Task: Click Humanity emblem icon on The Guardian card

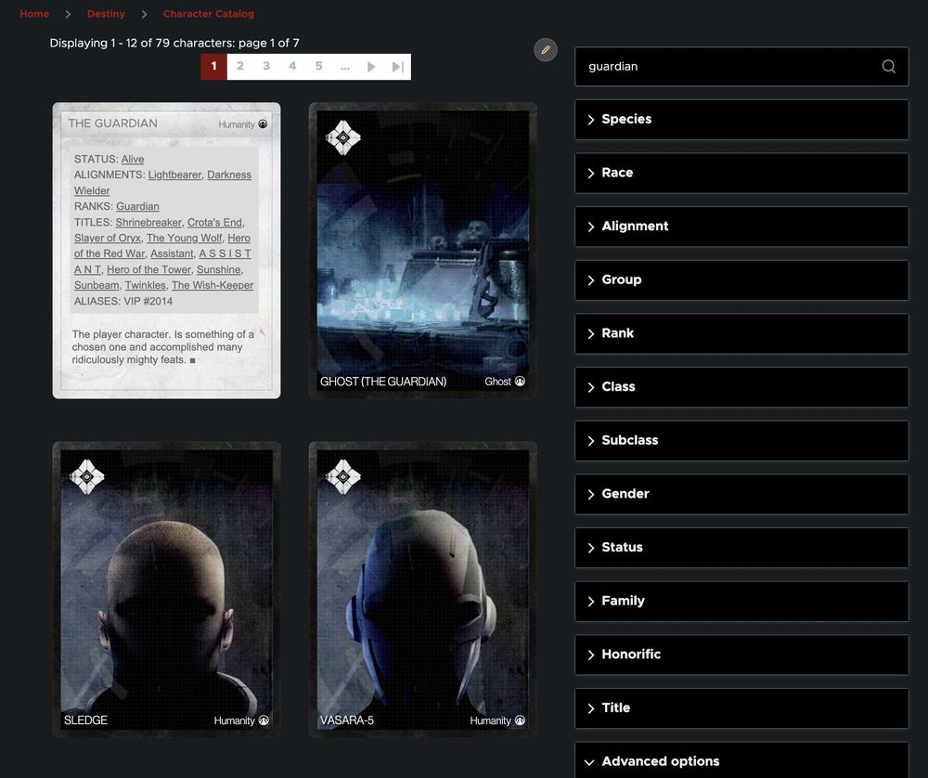Action: tap(263, 123)
